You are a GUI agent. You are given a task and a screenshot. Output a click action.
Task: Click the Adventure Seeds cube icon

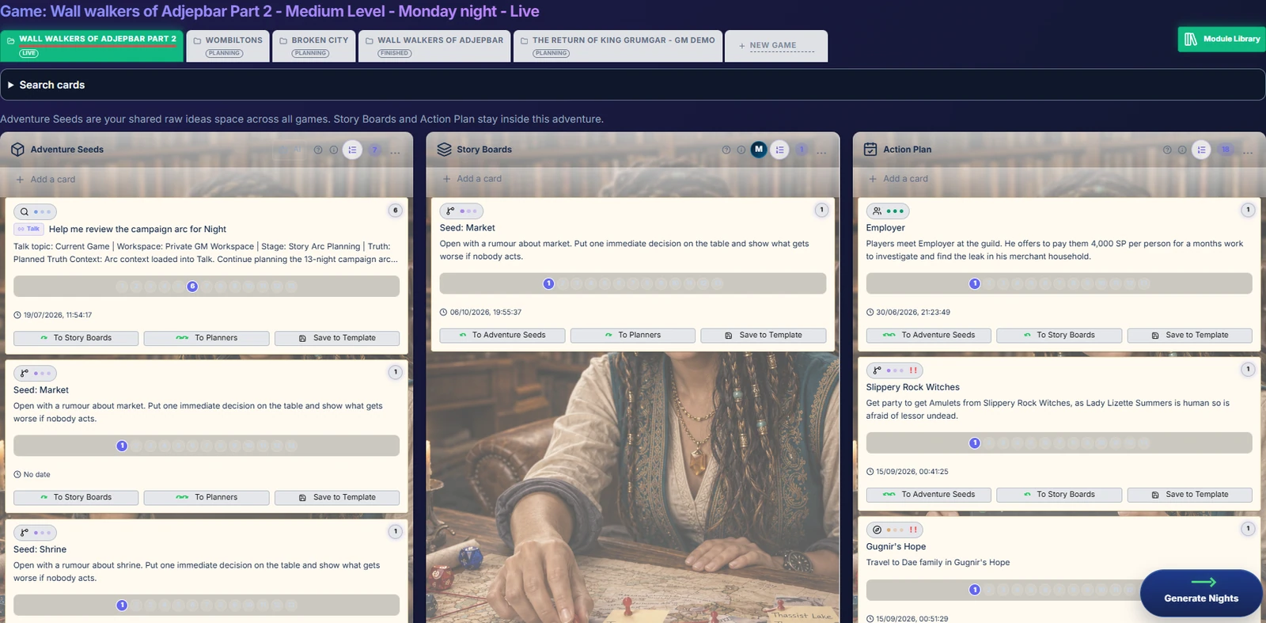point(17,149)
